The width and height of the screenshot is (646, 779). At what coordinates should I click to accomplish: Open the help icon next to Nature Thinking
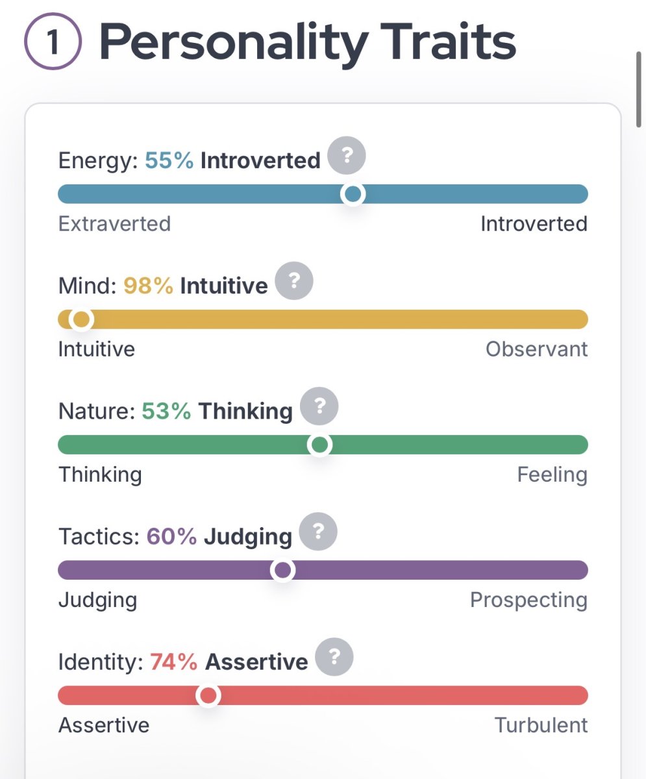[319, 406]
